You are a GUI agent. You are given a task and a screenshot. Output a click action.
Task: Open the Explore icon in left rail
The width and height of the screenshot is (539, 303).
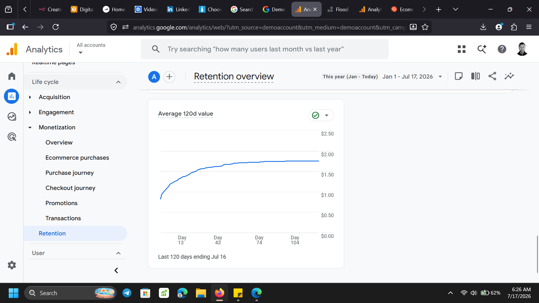(12, 116)
